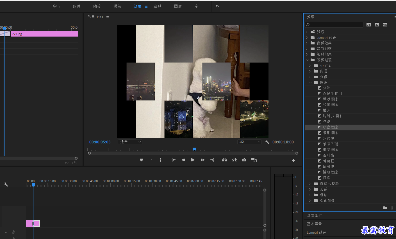Export frame with the camera icon
Screen dimensions: 396x239
pos(244,160)
